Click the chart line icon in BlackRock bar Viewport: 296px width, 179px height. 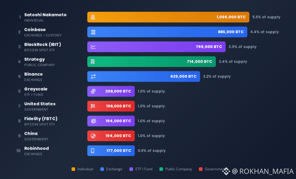(93, 47)
